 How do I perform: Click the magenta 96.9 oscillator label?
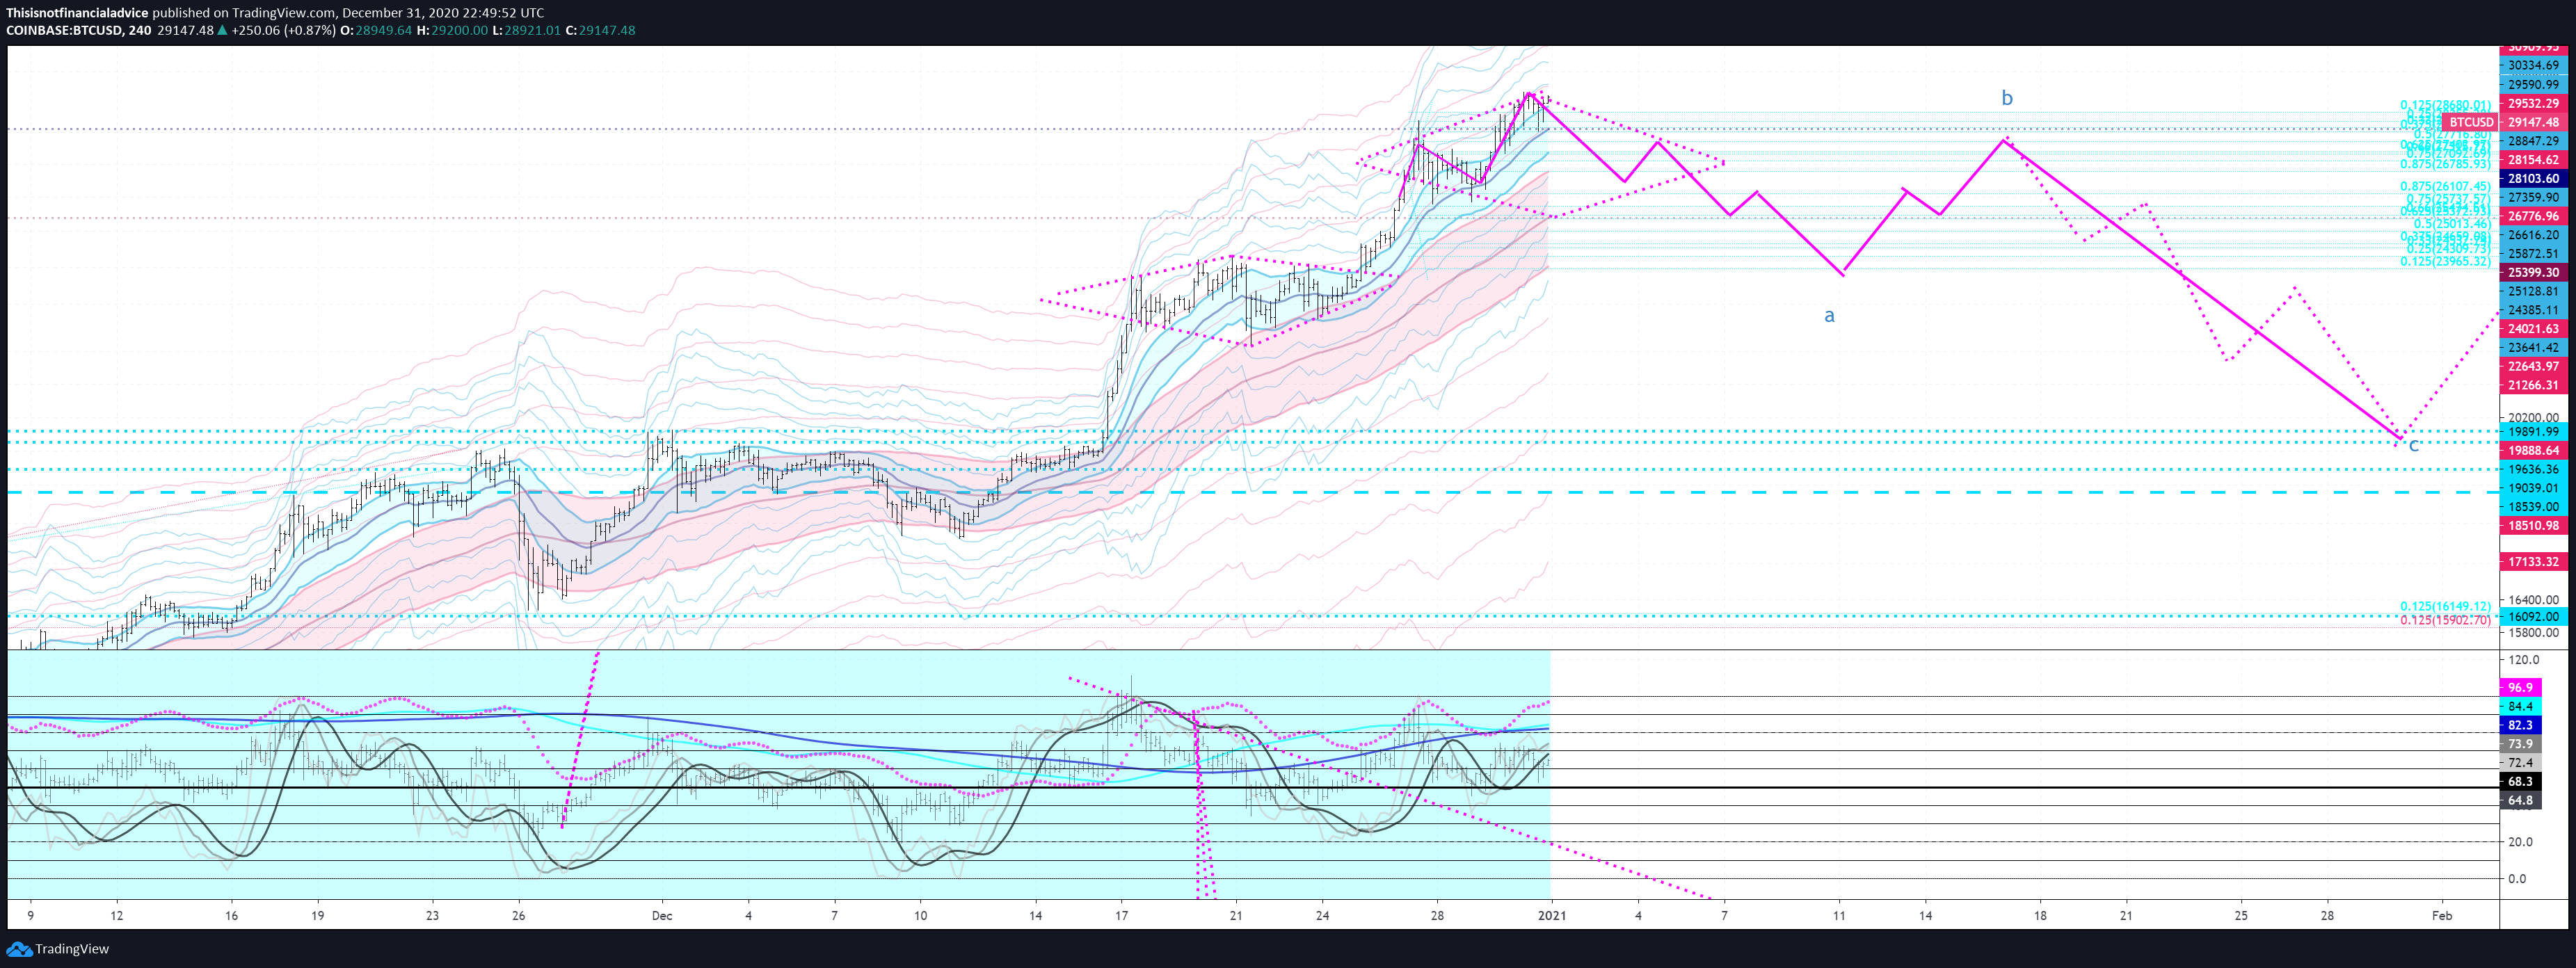pyautogui.click(x=2521, y=688)
